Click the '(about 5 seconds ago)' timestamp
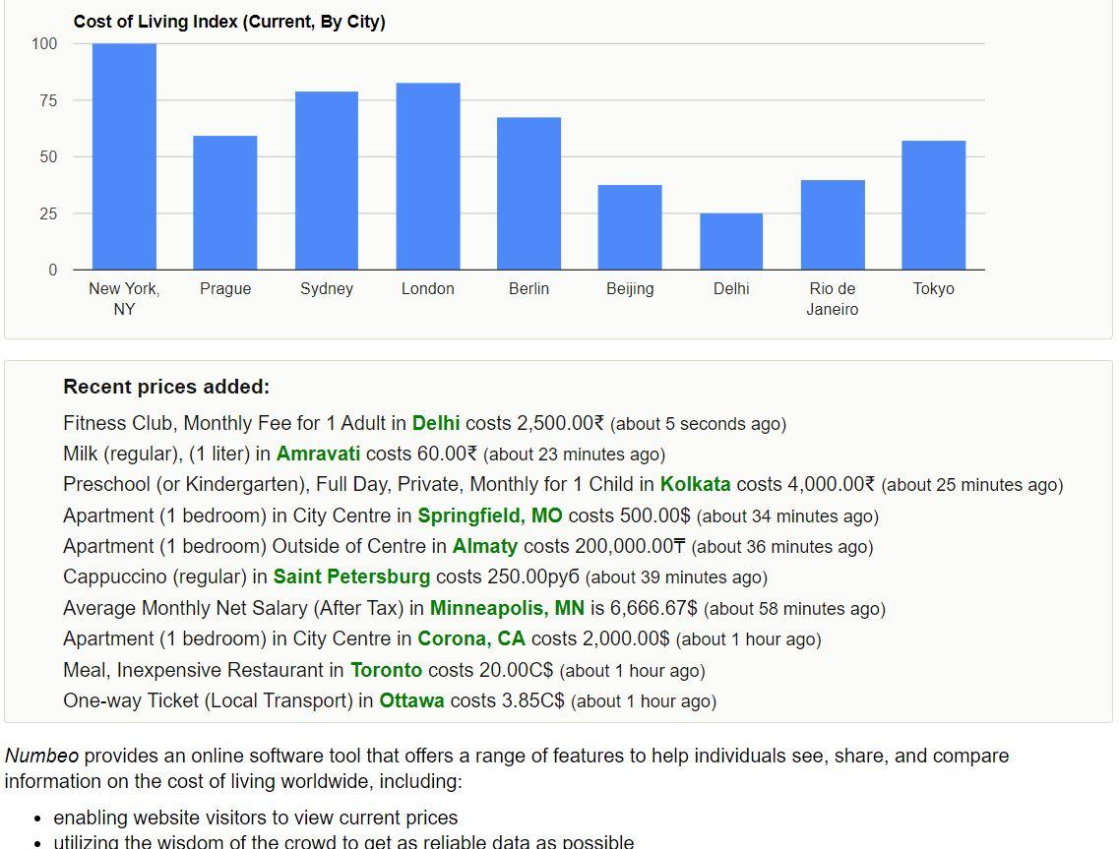 click(698, 424)
